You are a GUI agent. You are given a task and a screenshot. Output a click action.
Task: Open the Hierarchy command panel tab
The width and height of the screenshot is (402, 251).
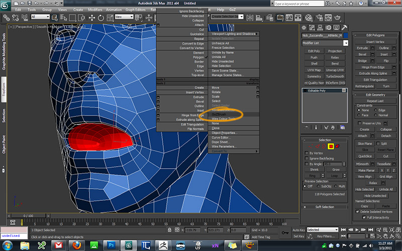(x=321, y=28)
